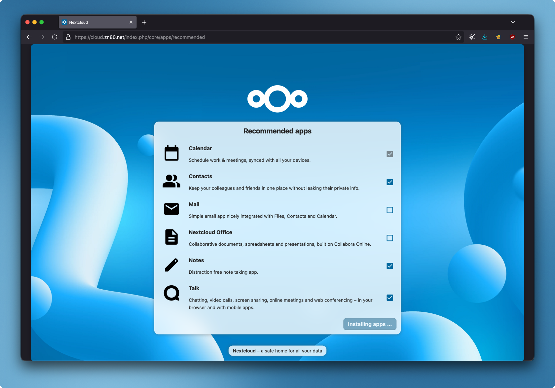Viewport: 555px width, 388px height.
Task: Click the Notes pencil icon
Action: coord(171,265)
